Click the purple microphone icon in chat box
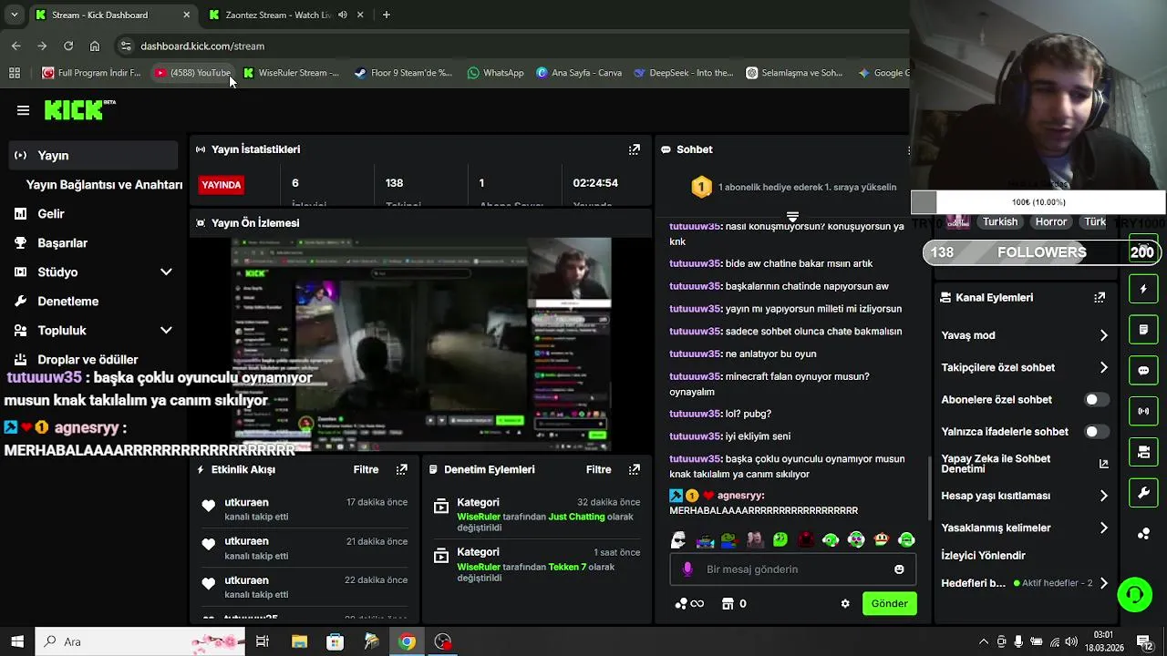 click(687, 569)
